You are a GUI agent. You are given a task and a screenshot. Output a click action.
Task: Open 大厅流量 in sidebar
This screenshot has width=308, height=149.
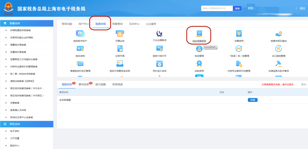pyautogui.click(x=15, y=138)
